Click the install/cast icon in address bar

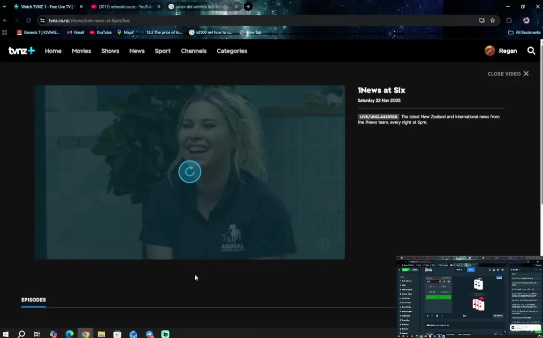click(482, 21)
